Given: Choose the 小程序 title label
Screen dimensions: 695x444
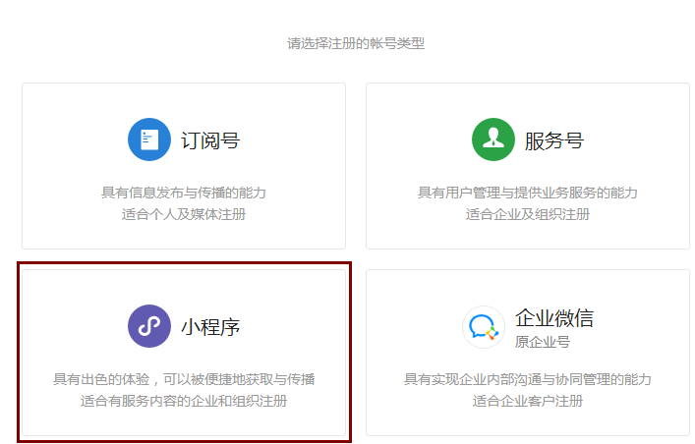Looking at the screenshot, I should pyautogui.click(x=210, y=327).
